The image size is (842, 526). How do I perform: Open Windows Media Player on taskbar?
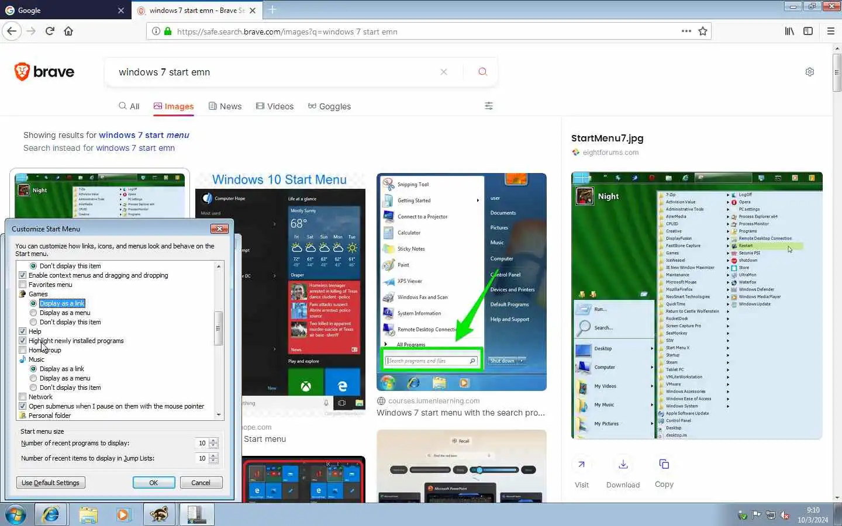pos(123,515)
